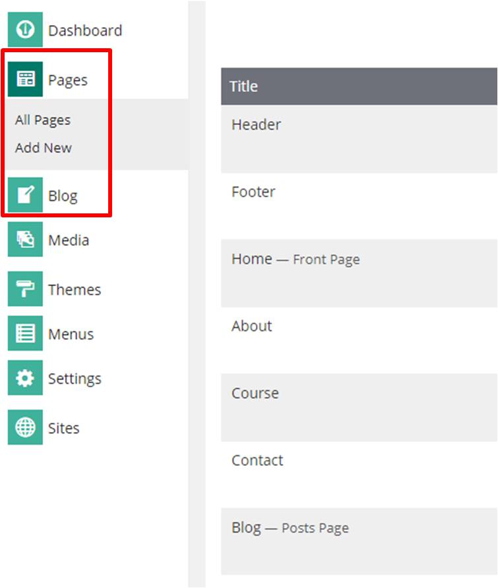
Task: Click the Front Page label text
Action: [326, 260]
